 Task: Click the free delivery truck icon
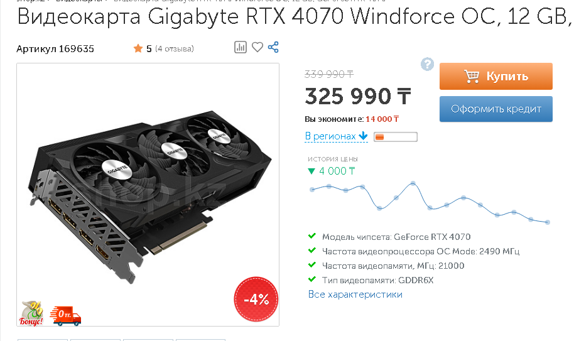click(65, 316)
